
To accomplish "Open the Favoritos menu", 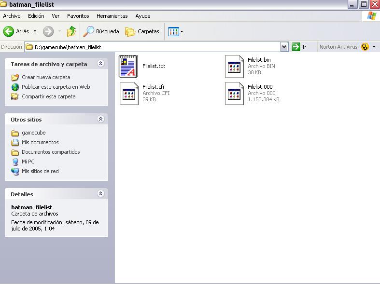I will tap(78, 16).
